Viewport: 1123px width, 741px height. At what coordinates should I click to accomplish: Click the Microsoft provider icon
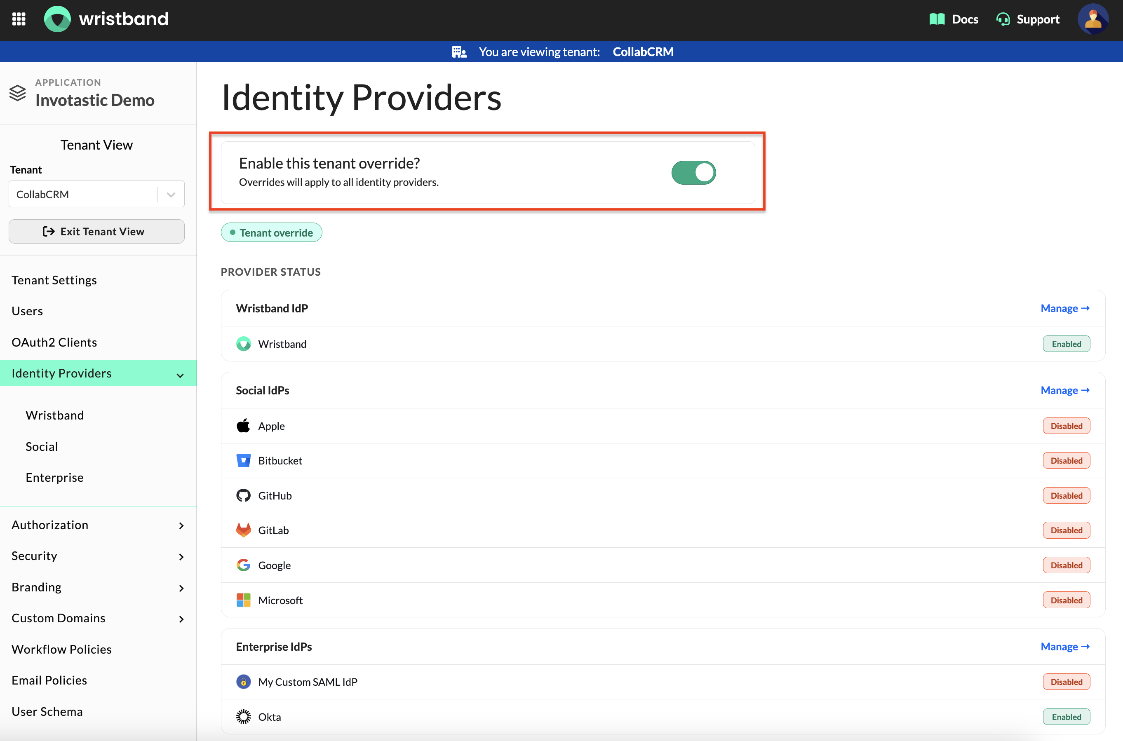pos(243,600)
